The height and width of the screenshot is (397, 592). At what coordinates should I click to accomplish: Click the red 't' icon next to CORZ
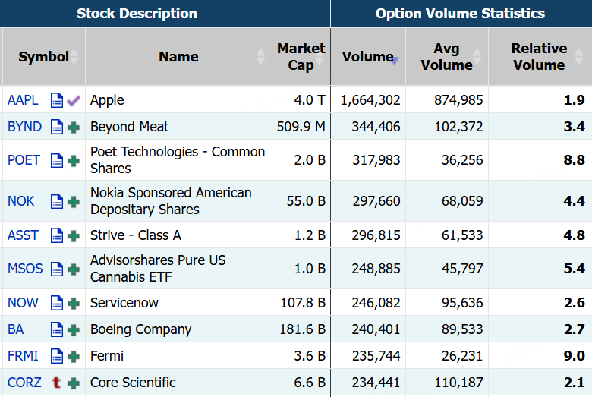(x=56, y=383)
